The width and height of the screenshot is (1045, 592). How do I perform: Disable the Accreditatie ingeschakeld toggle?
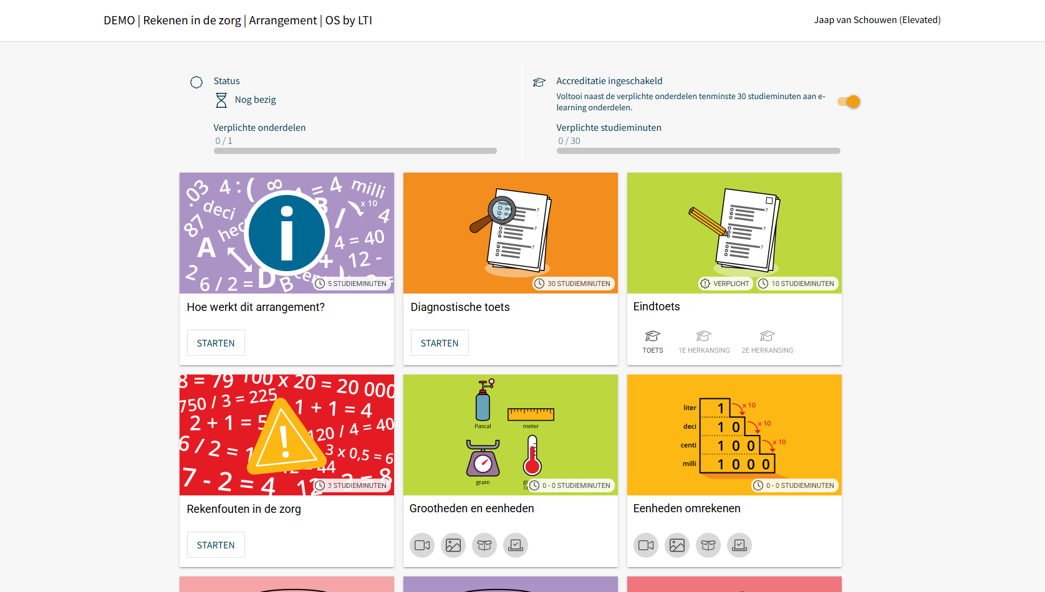click(x=849, y=102)
